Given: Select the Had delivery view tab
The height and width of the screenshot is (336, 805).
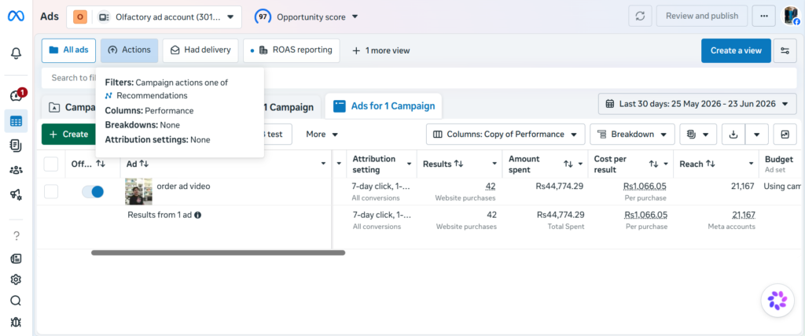Looking at the screenshot, I should click(x=200, y=50).
